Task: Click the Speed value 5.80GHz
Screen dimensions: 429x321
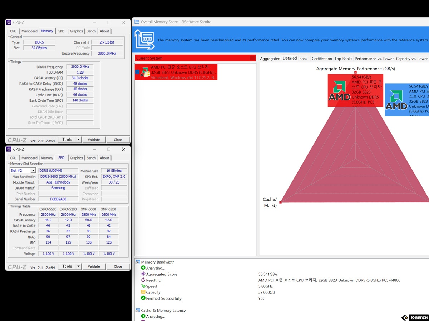Action: 266,286
